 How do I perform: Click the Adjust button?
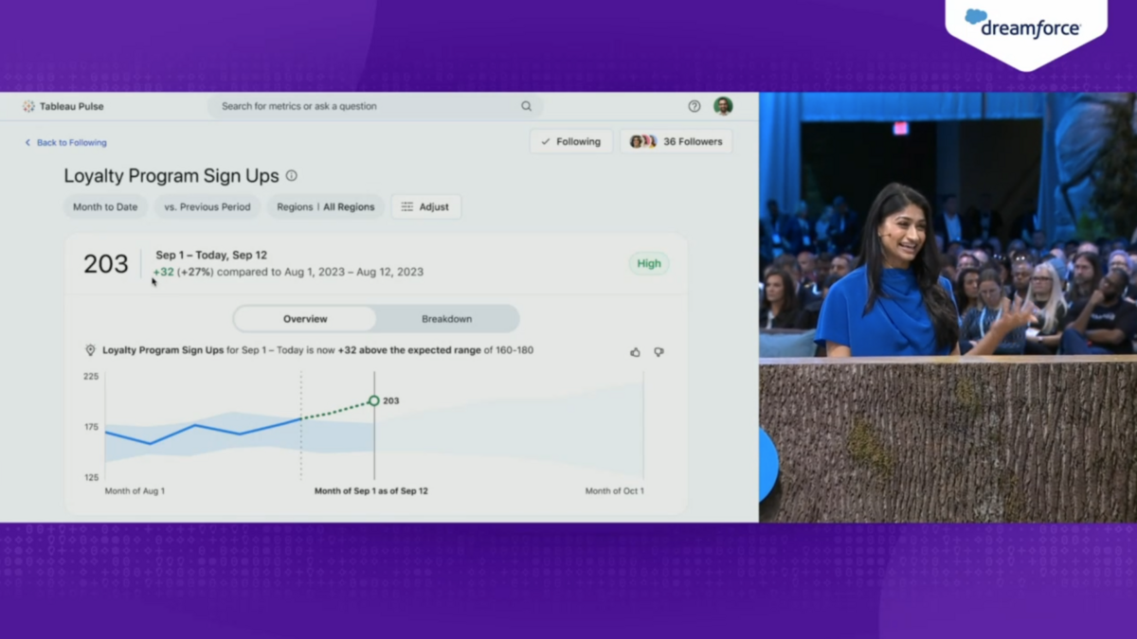[x=425, y=206]
